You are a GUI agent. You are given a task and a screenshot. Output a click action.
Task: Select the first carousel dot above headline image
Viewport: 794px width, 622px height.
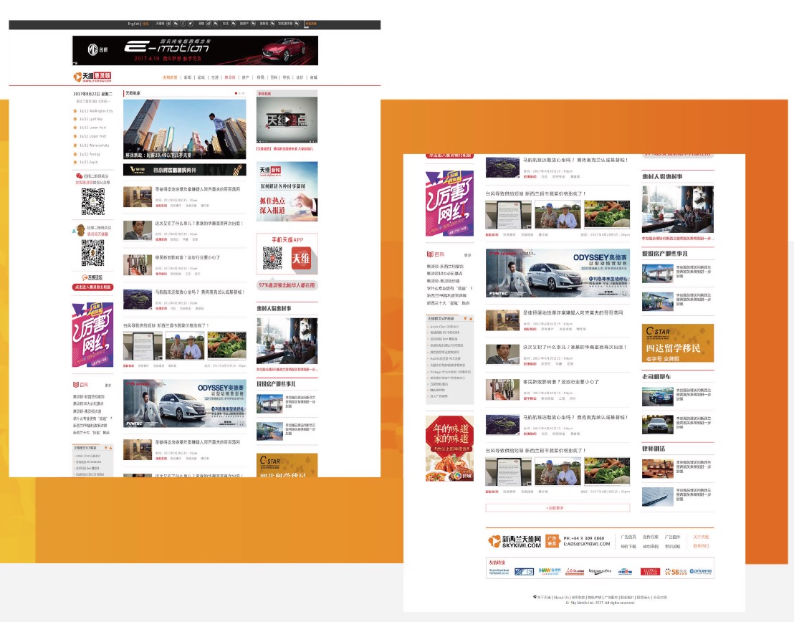[x=236, y=93]
